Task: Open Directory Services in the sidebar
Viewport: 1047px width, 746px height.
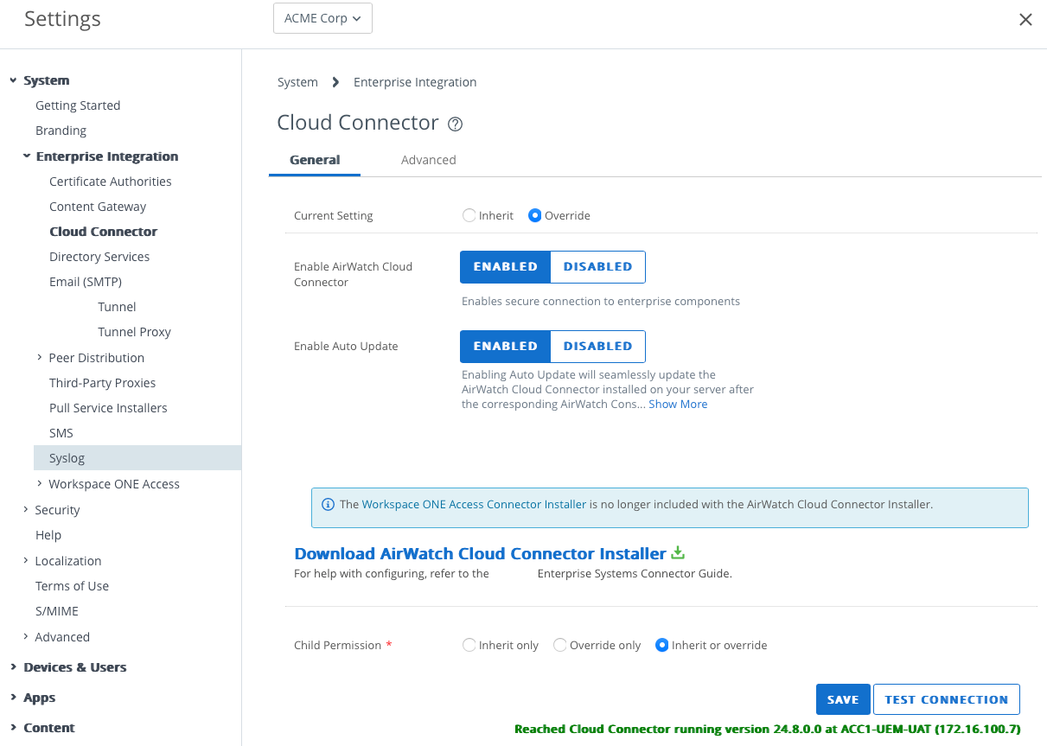Action: click(x=99, y=257)
